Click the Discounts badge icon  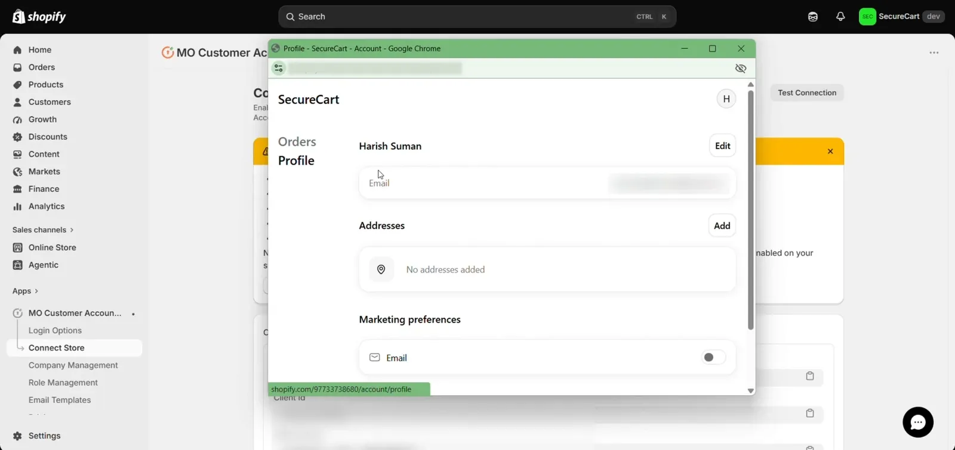pos(17,137)
